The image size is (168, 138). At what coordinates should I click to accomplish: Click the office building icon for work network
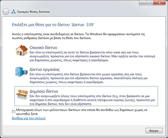[x=22, y=72]
